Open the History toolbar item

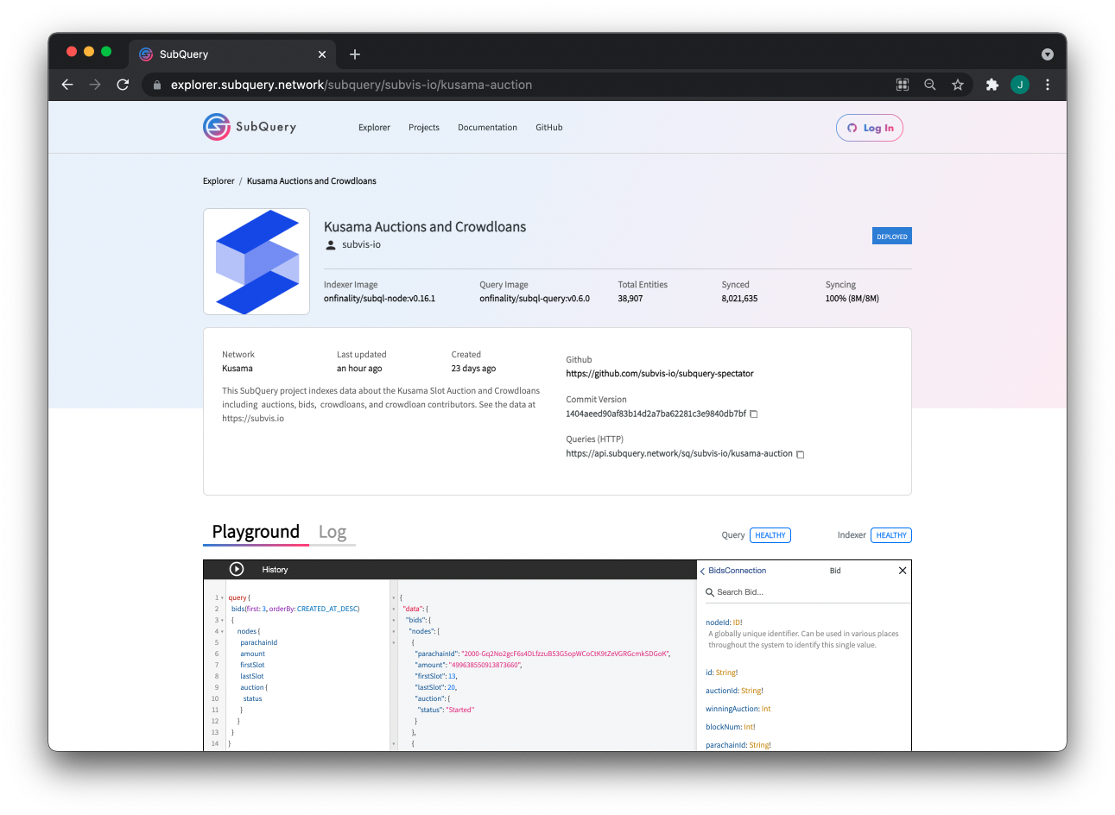pyautogui.click(x=275, y=570)
